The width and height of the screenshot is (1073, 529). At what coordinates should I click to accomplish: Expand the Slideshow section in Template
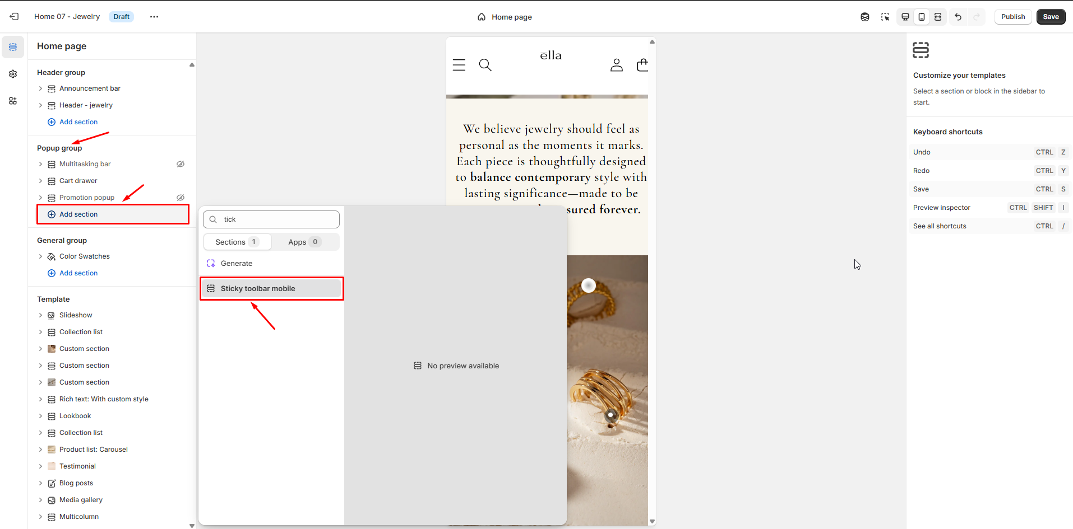(x=40, y=315)
